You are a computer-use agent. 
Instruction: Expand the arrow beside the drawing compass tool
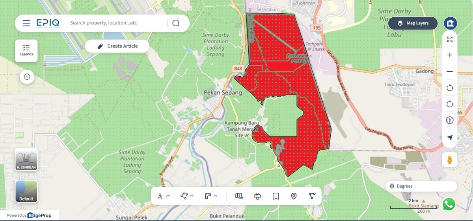[168, 196]
